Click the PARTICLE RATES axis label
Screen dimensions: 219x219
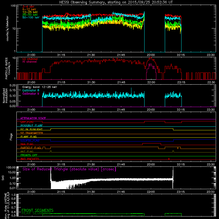(8, 68)
